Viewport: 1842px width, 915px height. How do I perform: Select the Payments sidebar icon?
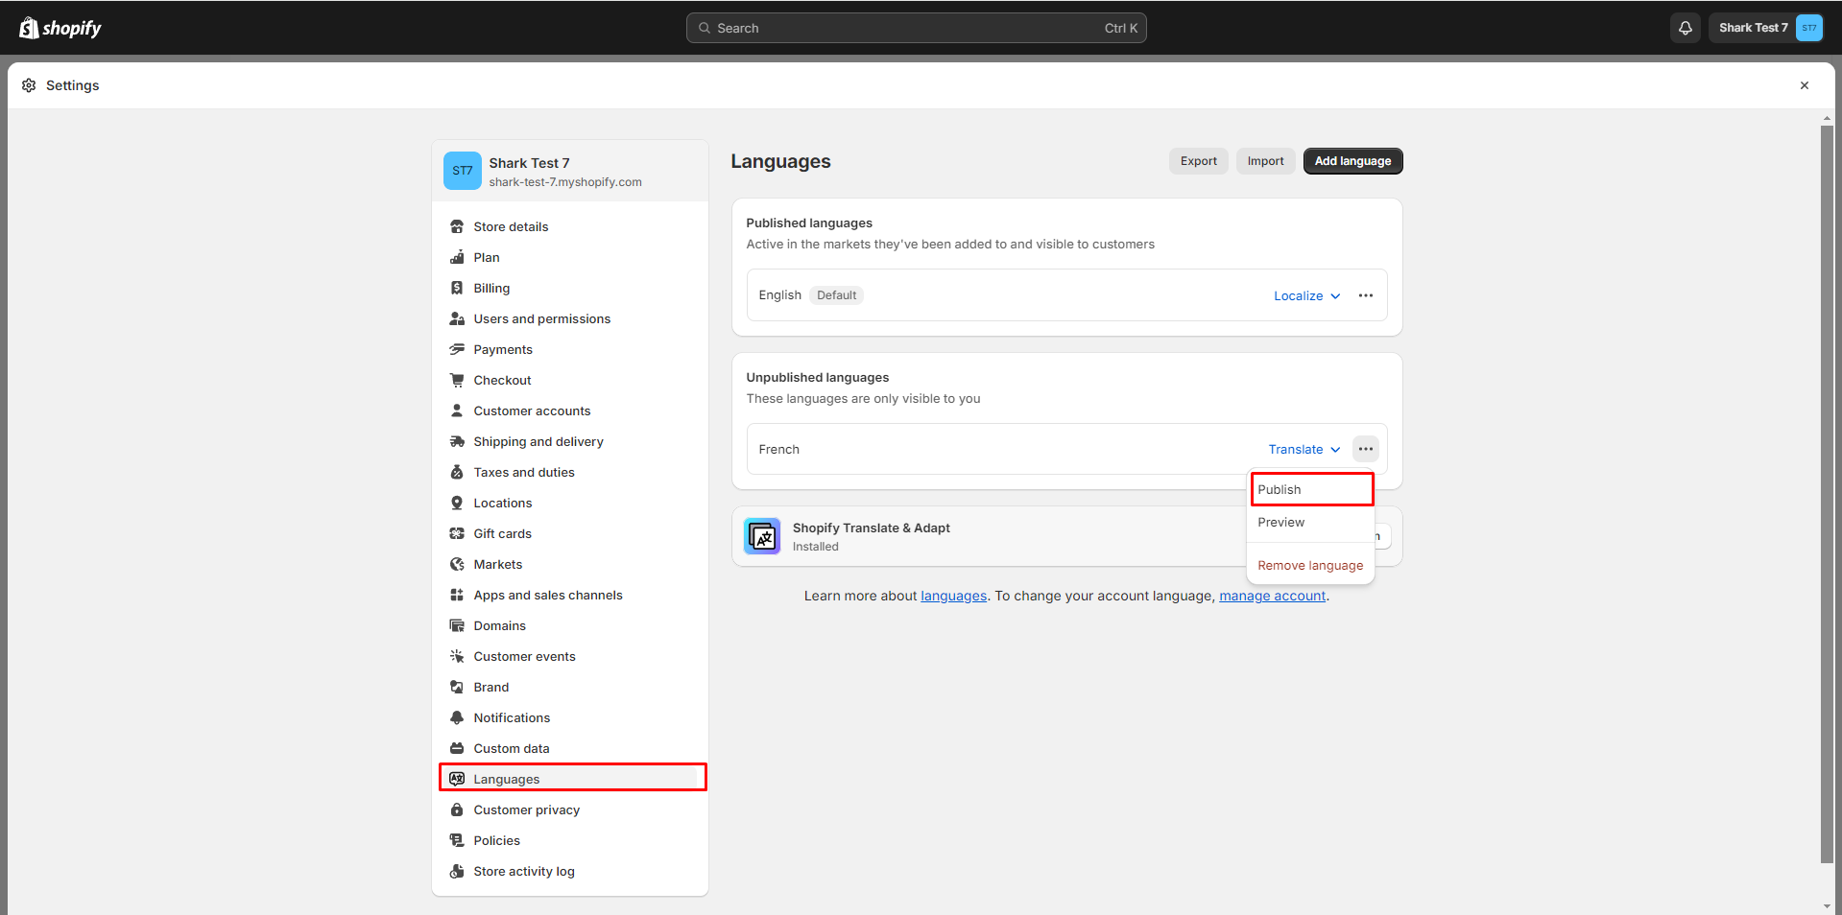(457, 349)
